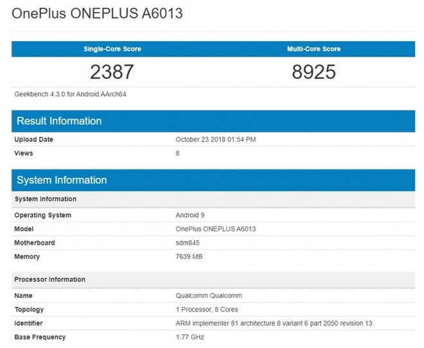Select the Qualcomm Qualcomm value

[x=209, y=296]
